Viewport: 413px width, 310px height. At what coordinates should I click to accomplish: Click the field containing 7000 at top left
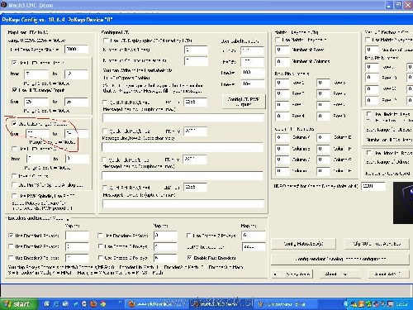coord(76,50)
